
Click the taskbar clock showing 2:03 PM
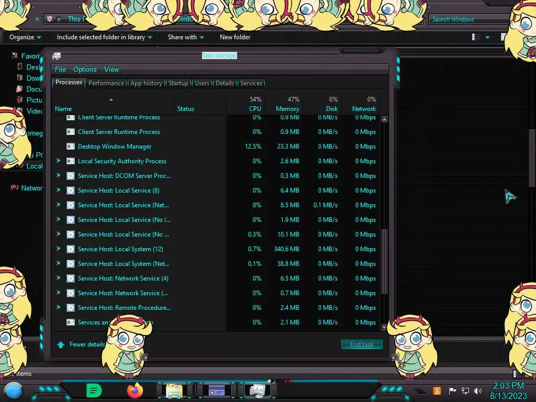[508, 385]
